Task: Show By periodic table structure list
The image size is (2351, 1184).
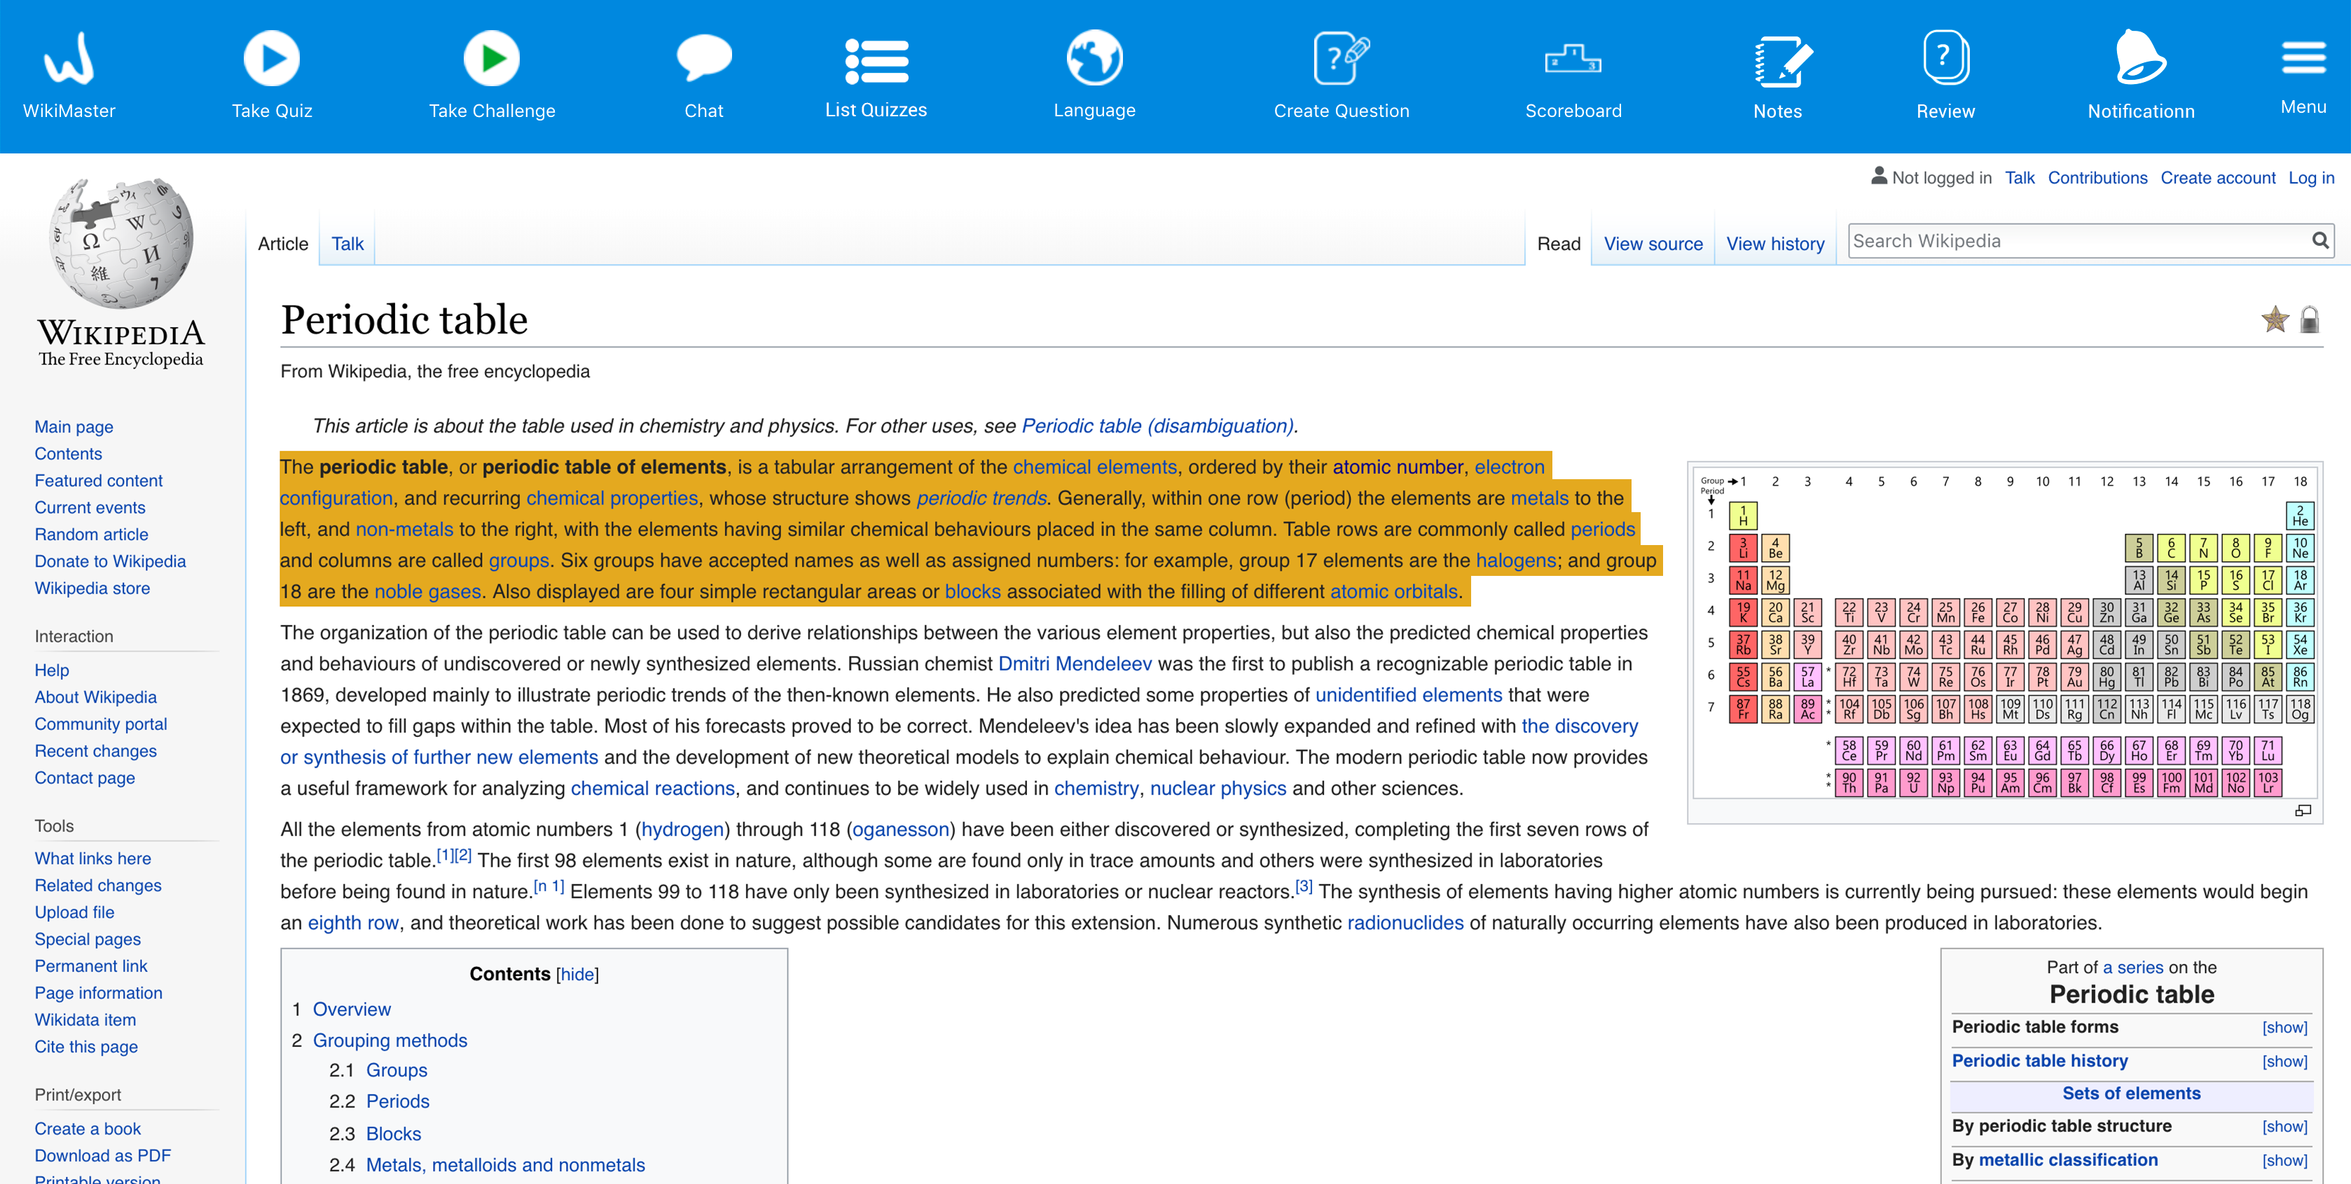Action: pyautogui.click(x=2284, y=1127)
